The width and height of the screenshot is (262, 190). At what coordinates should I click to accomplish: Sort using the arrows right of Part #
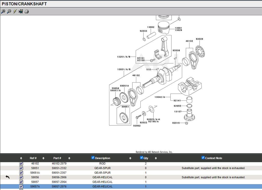coord(69,158)
